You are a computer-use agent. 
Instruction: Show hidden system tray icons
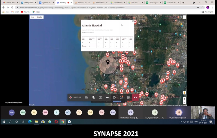point(181,122)
